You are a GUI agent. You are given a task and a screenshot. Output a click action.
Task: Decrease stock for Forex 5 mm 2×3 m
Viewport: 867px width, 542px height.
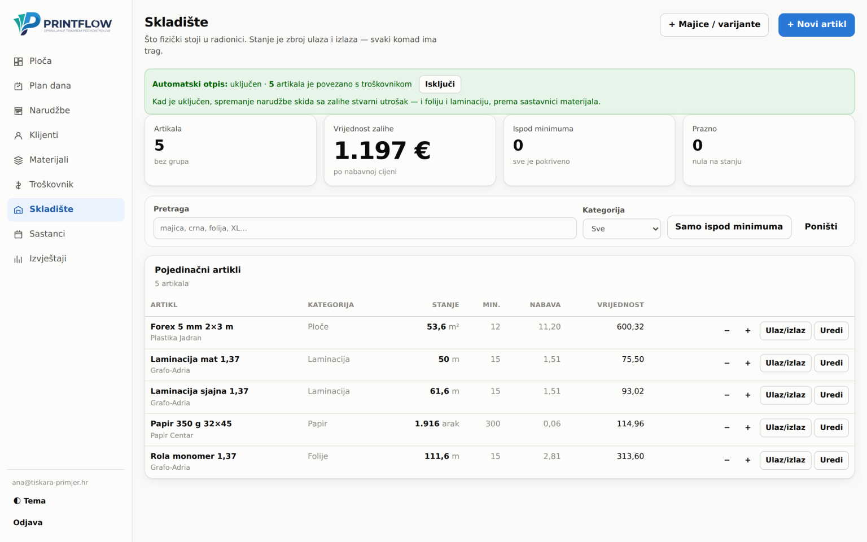pyautogui.click(x=727, y=331)
